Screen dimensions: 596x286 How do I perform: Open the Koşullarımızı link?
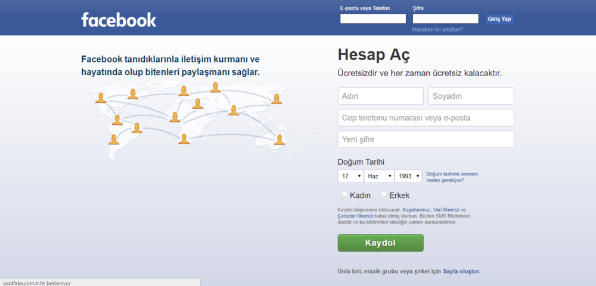pyautogui.click(x=417, y=210)
